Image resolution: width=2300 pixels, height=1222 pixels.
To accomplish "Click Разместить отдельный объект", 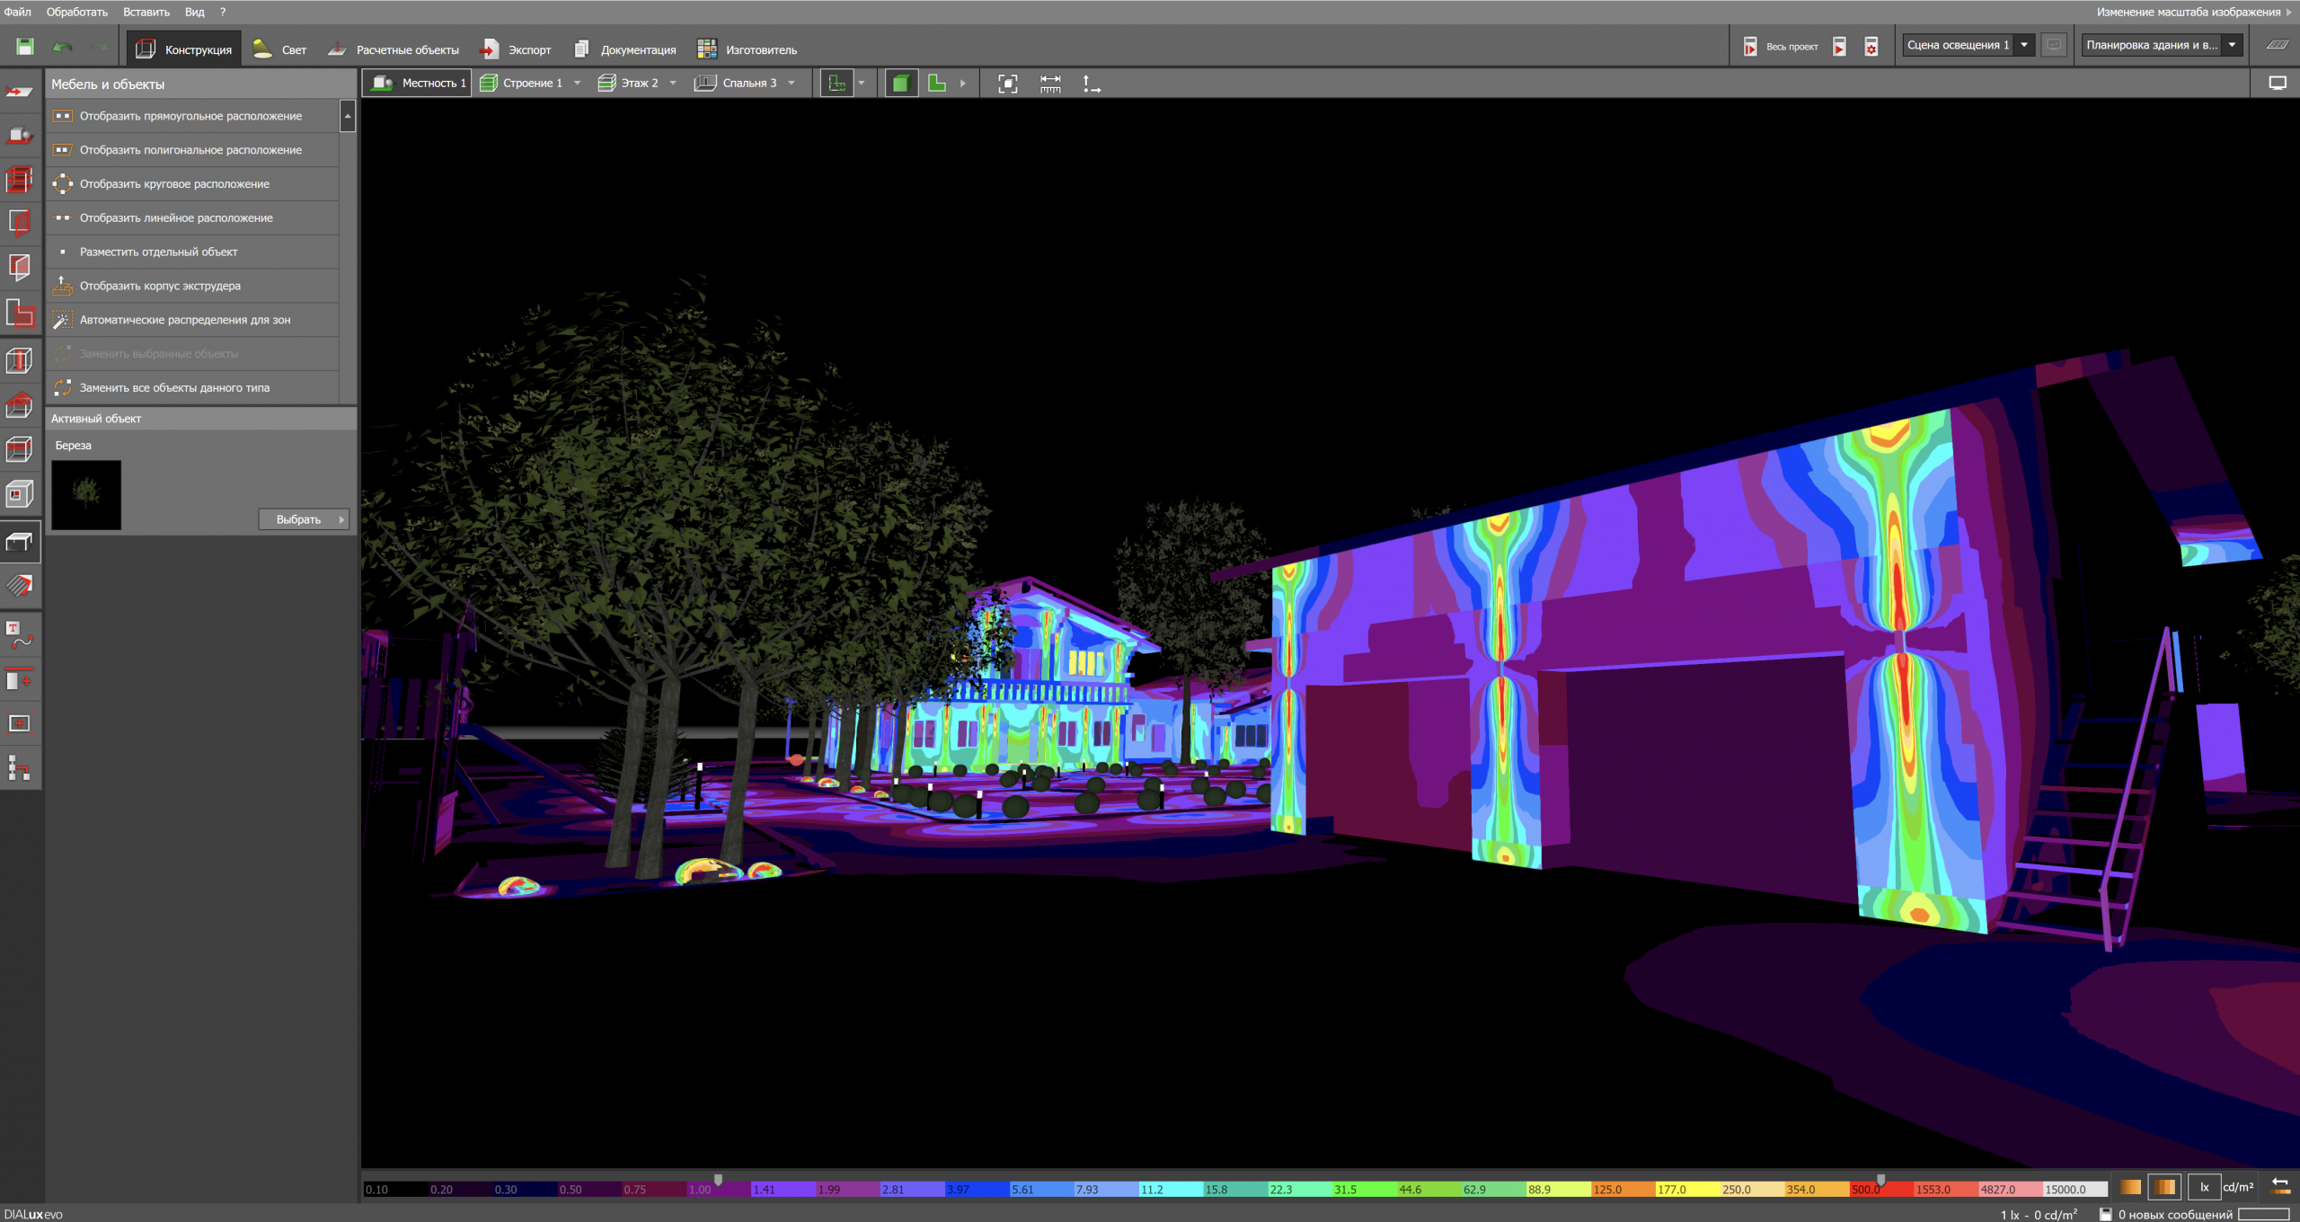I will coord(158,252).
